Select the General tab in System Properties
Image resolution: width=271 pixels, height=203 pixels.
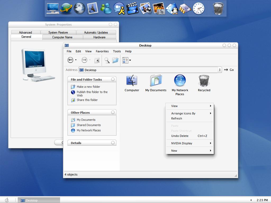click(x=26, y=37)
